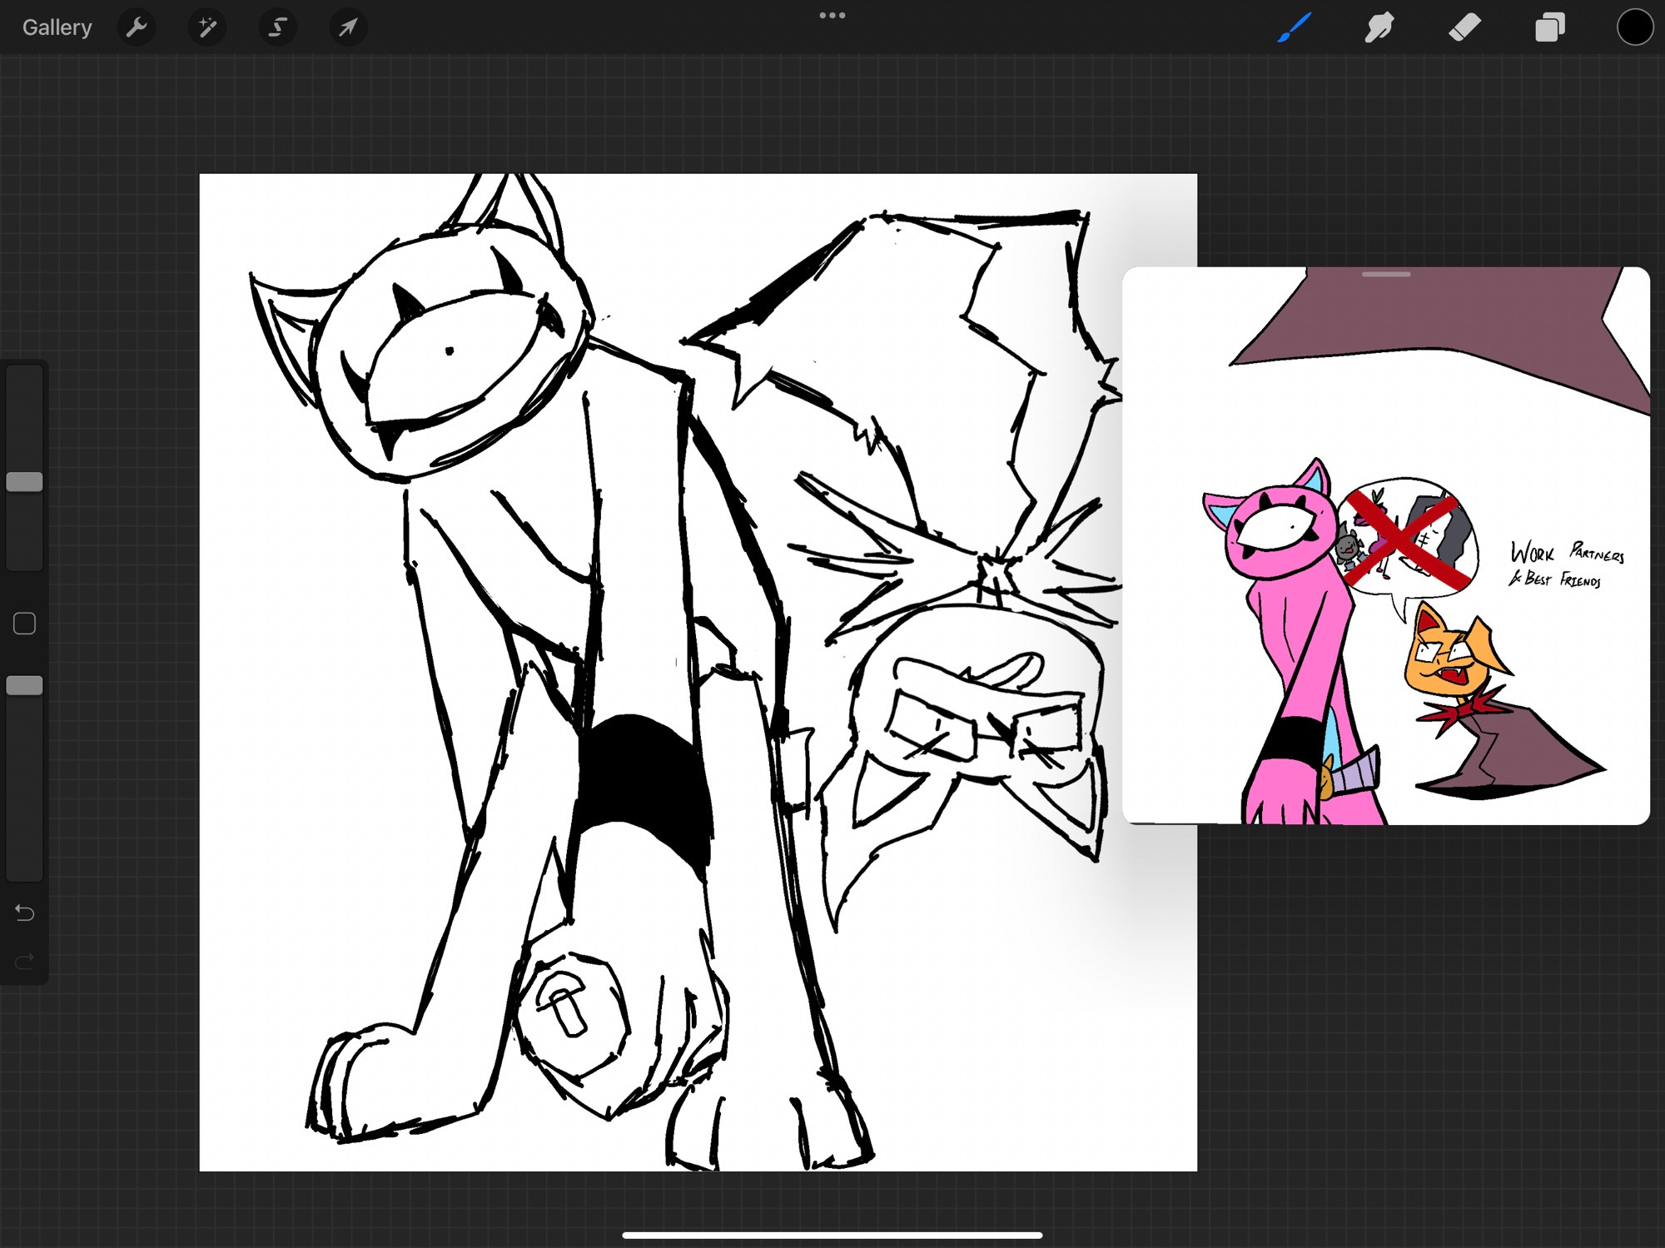Image resolution: width=1665 pixels, height=1248 pixels.
Task: Tap the iPad home indicator bar
Action: coord(832,1235)
